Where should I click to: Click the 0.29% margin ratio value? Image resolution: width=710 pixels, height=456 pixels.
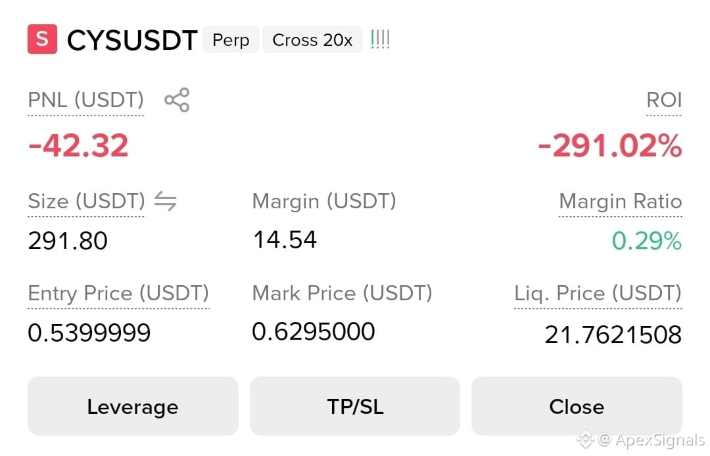[647, 240]
